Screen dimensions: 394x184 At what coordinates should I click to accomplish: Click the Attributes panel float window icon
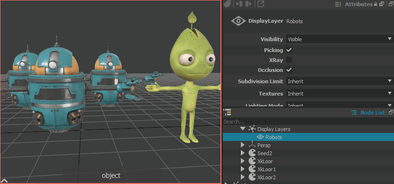391,4
